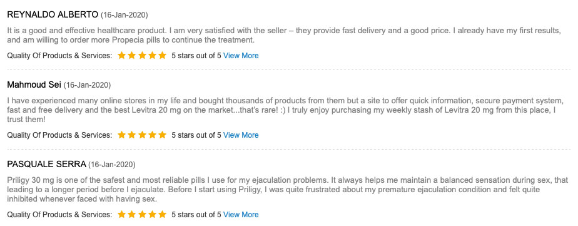Click the date next to Mahmoud Sei
Screen dimensions: 578x226
[87, 85]
